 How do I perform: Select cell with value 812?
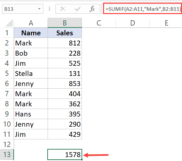pos(65,43)
